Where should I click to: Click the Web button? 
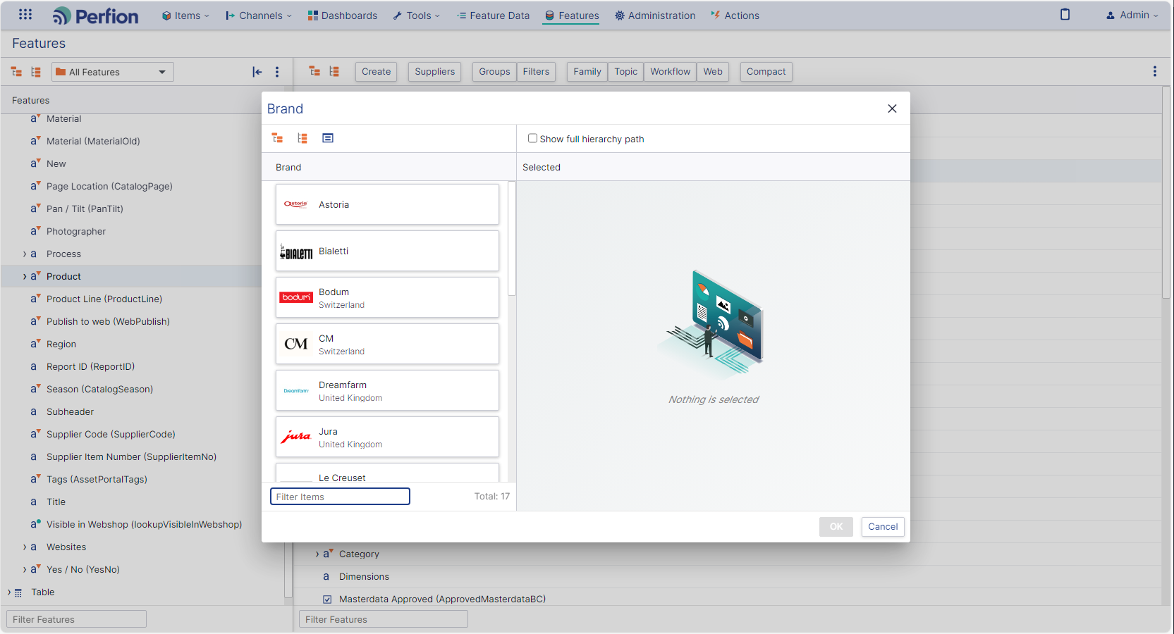(x=713, y=72)
